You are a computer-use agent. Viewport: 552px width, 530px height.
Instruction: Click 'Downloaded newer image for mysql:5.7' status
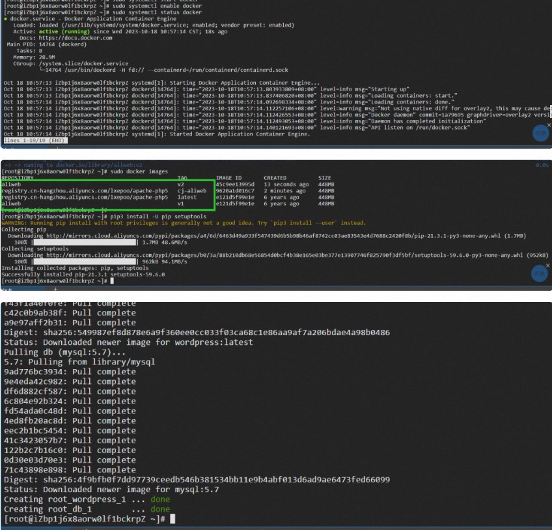coord(131,490)
